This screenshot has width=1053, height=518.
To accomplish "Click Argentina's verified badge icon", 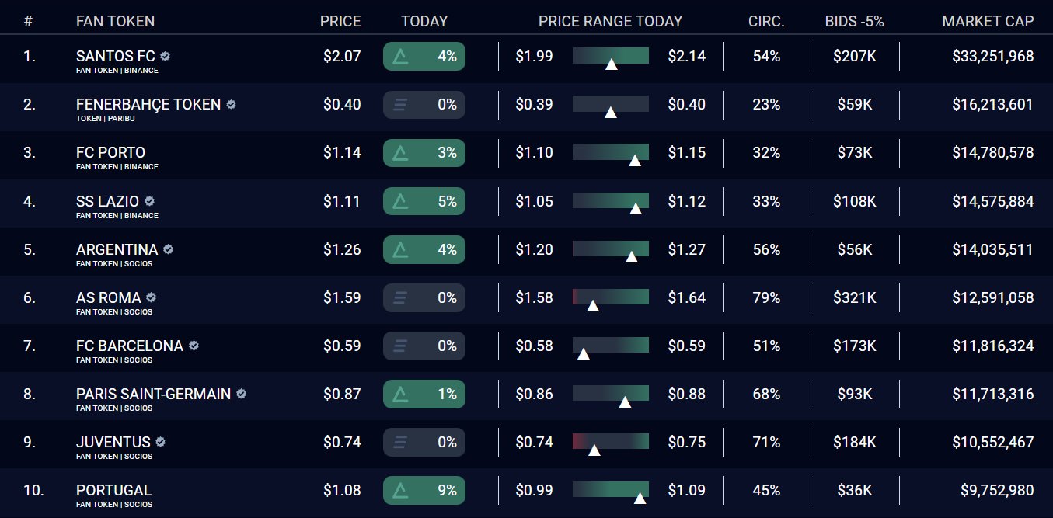I will (168, 249).
